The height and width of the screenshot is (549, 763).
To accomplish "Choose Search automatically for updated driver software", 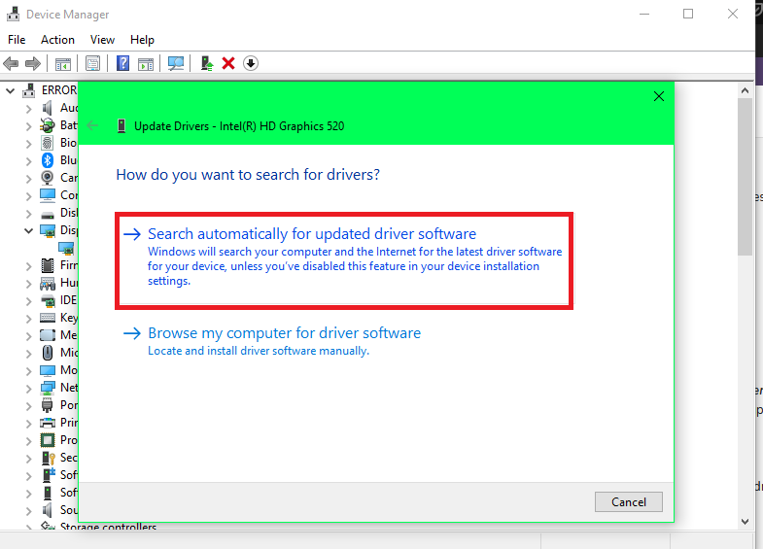I will [x=344, y=260].
